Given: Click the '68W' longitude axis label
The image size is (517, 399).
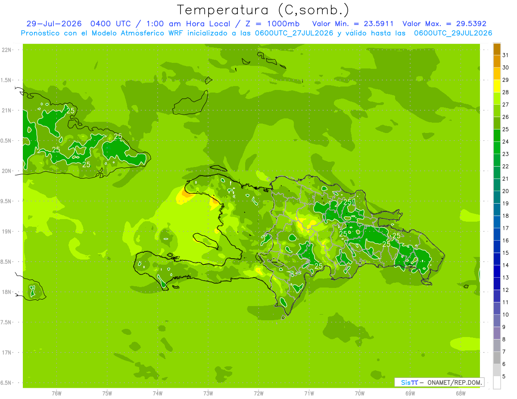Looking at the screenshot, I should pos(461,393).
